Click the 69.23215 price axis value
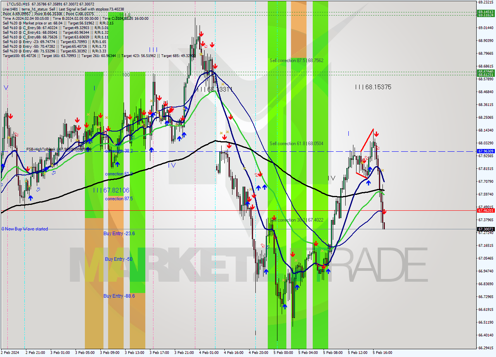The height and width of the screenshot is (357, 496). tap(486, 2)
